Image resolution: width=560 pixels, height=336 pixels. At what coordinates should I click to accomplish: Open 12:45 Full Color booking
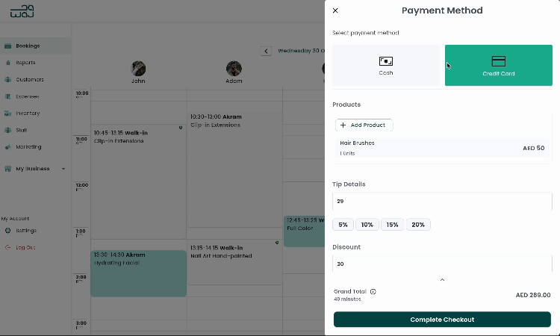(305, 231)
